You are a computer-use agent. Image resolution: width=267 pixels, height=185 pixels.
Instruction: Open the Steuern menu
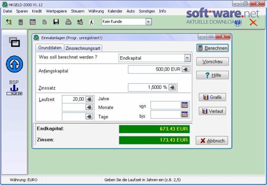click(78, 11)
